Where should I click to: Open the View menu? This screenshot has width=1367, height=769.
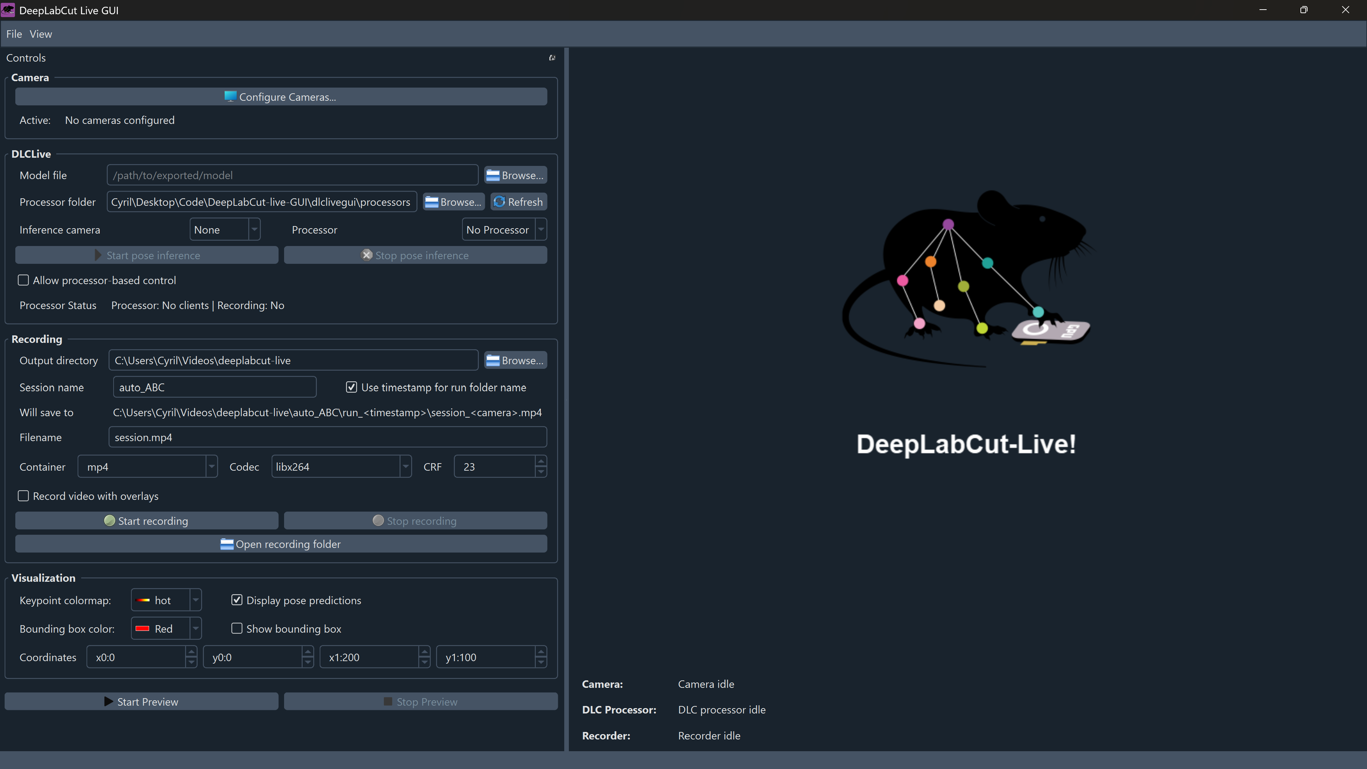tap(41, 34)
